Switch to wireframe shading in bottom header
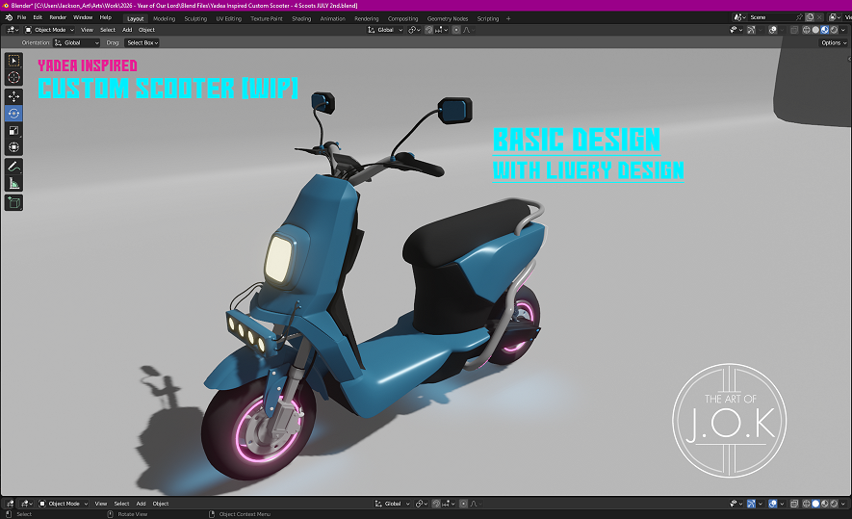Screen dimensions: 852x519 (807, 504)
